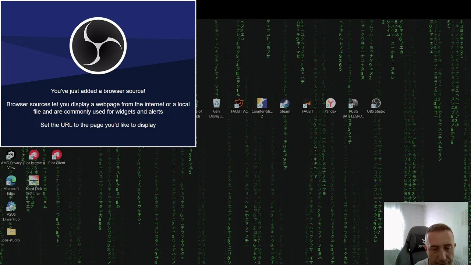Click "Browser sources let you display" paragraph
The width and height of the screenshot is (471, 265).
[98, 108]
